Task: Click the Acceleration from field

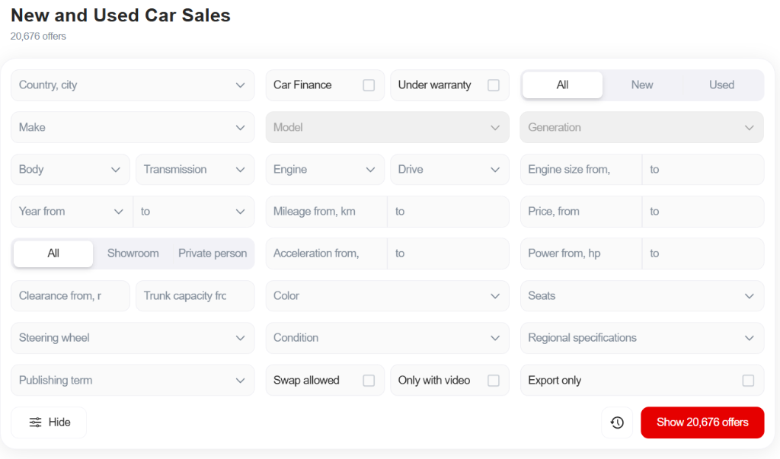Action: tap(326, 253)
